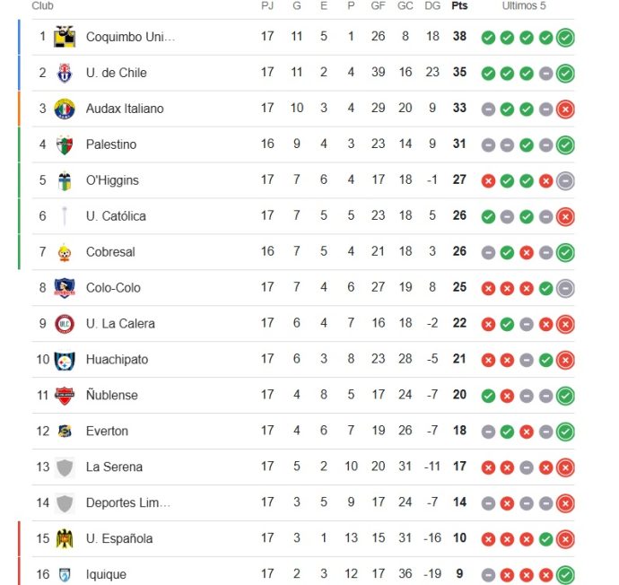Click Coquimbo's most recent win indicator
This screenshot has width=619, height=585.
565,38
